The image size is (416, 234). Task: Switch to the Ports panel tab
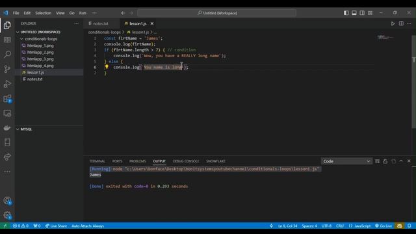coord(117,161)
